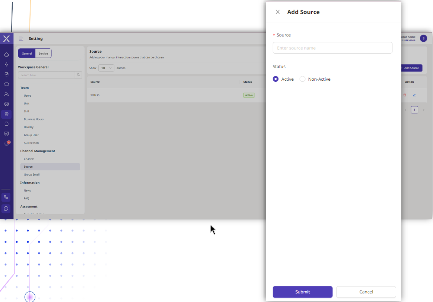Open the show entries dropdown
433x302 pixels.
pos(106,68)
